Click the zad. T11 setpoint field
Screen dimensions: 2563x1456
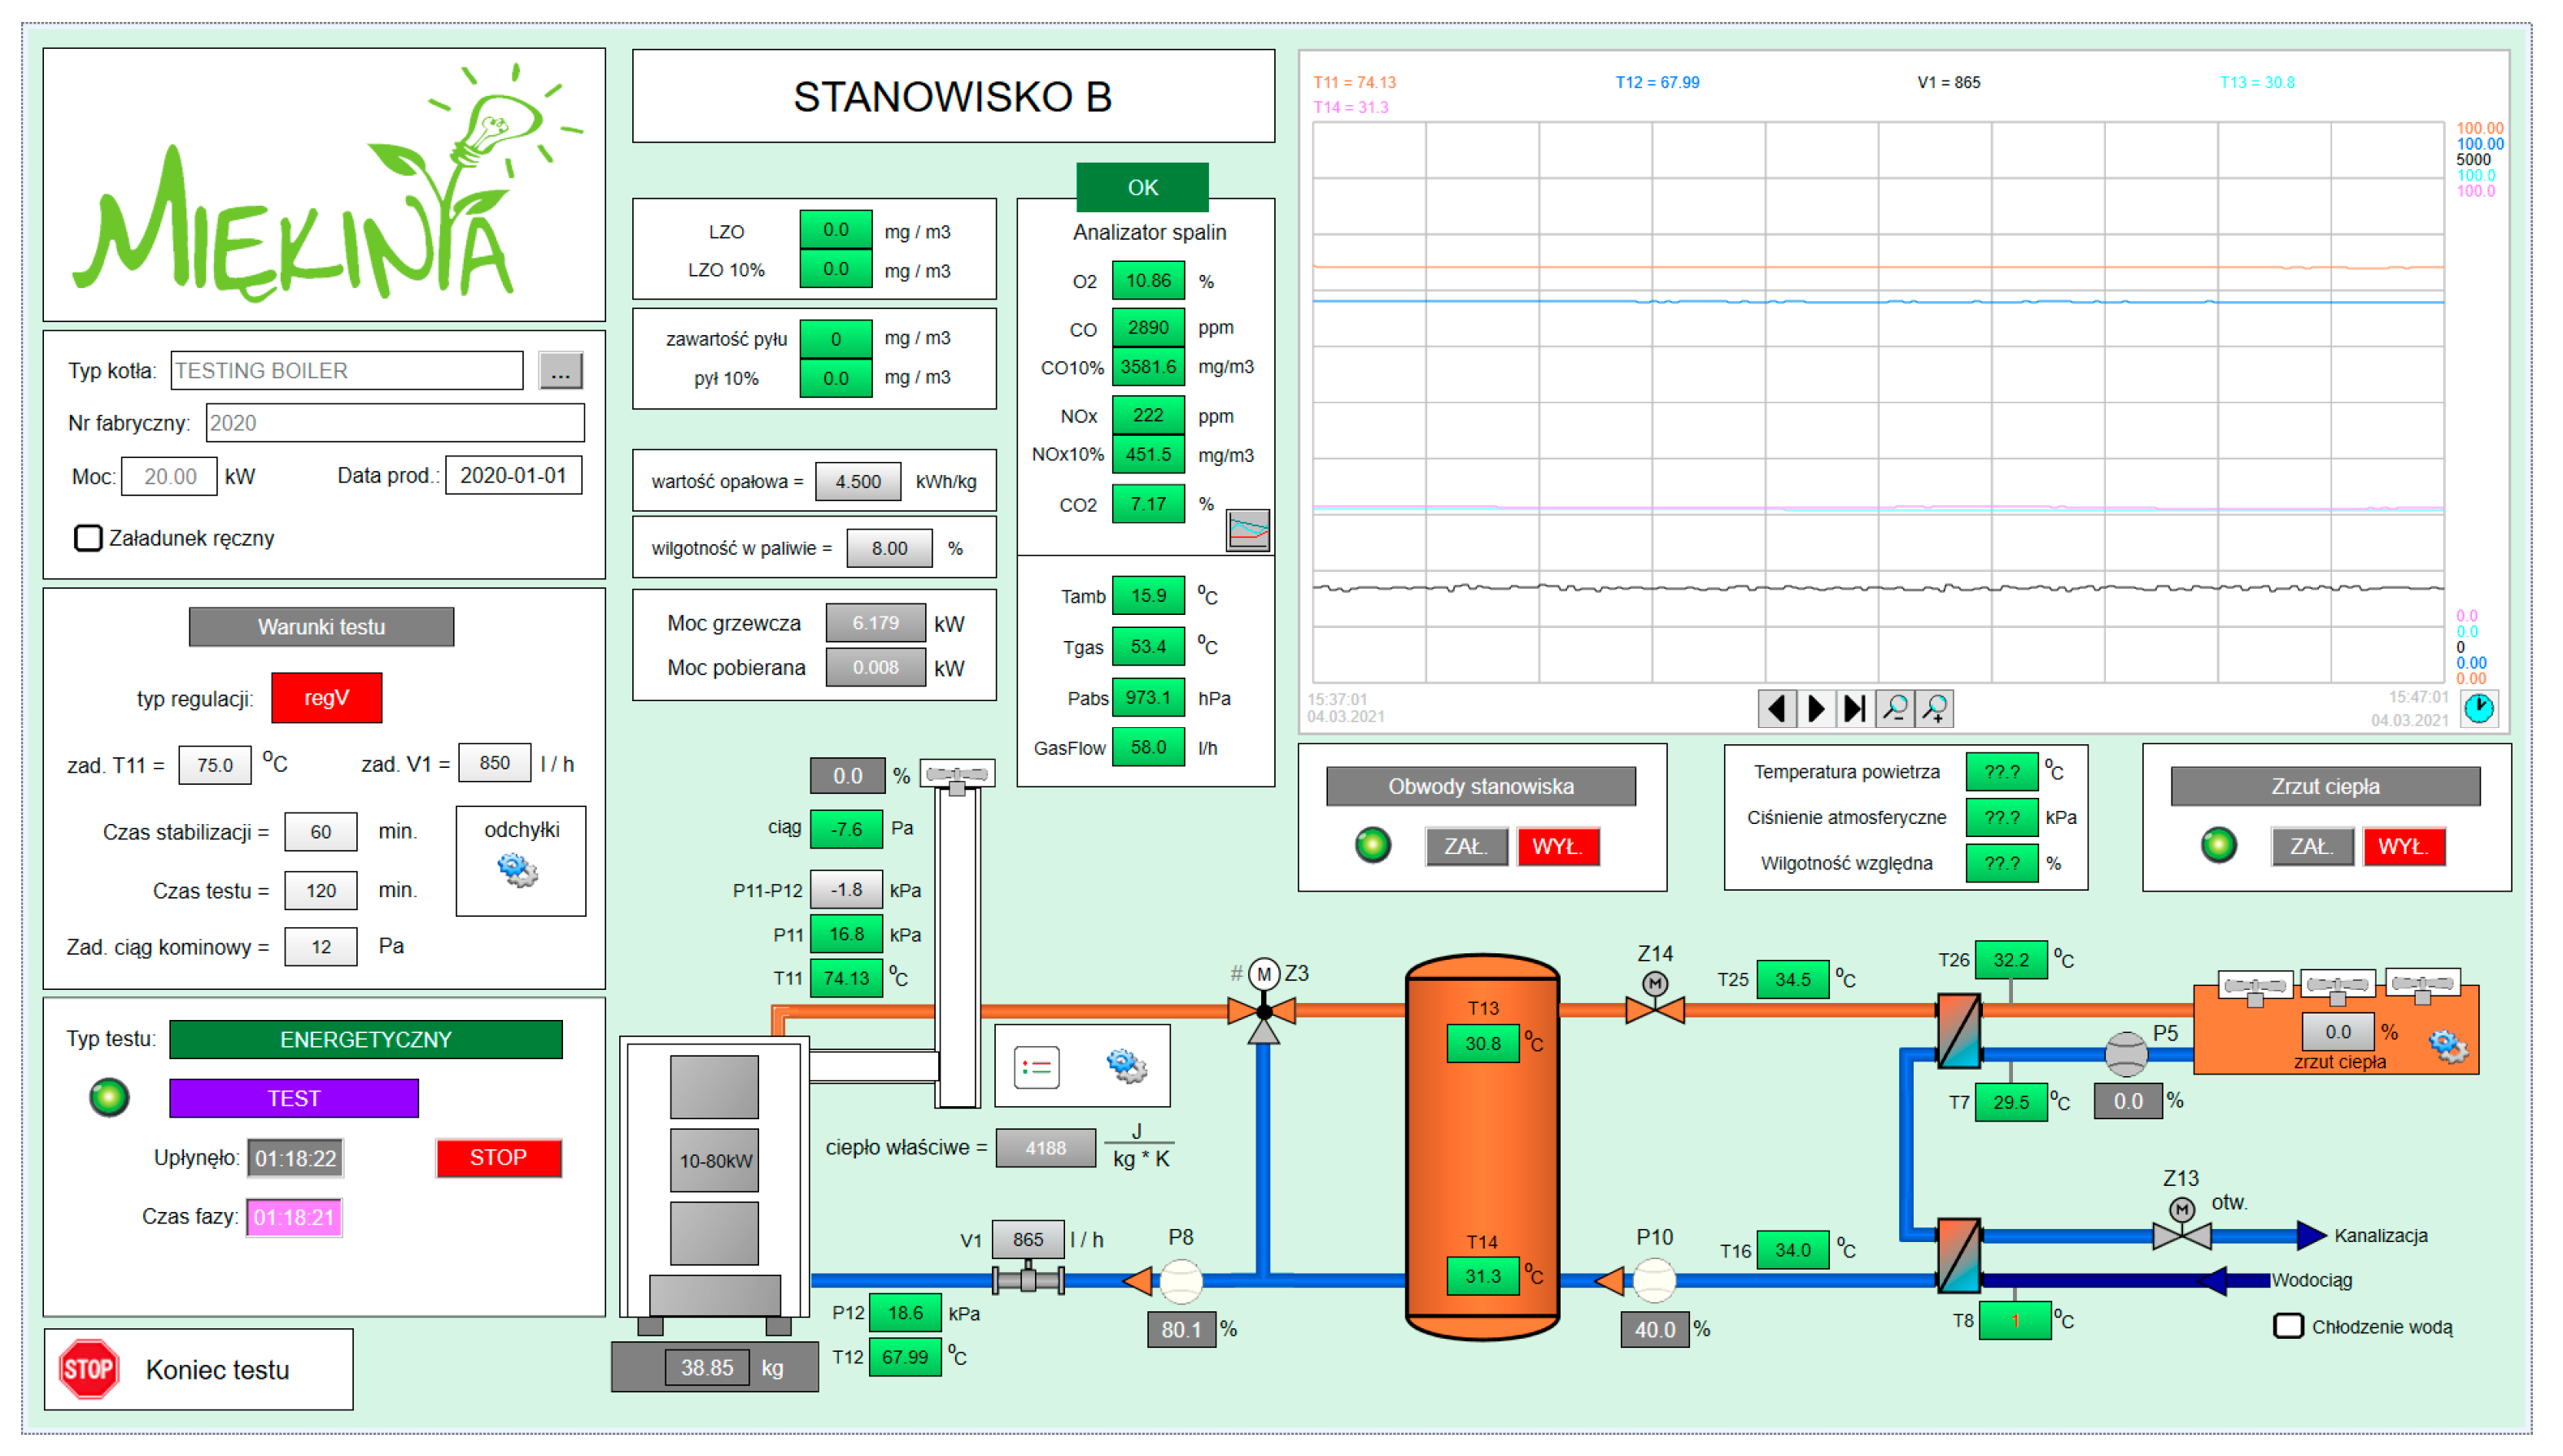(215, 766)
